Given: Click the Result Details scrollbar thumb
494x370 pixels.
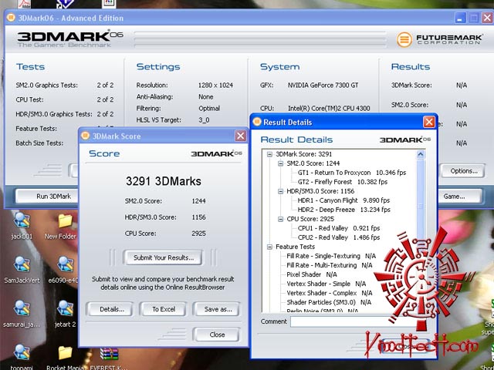Looking at the screenshot, I should click(421, 205).
